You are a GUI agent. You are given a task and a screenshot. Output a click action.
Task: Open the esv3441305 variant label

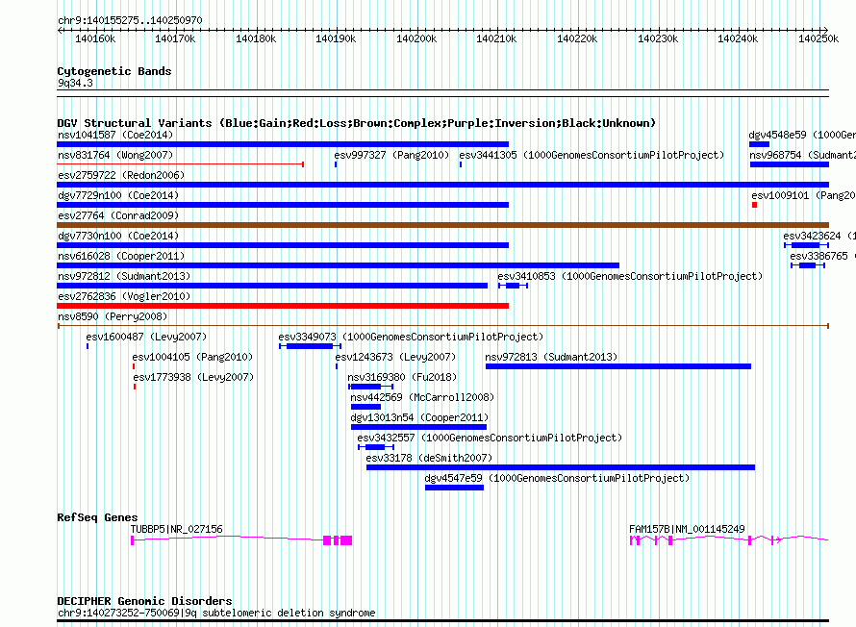point(592,155)
